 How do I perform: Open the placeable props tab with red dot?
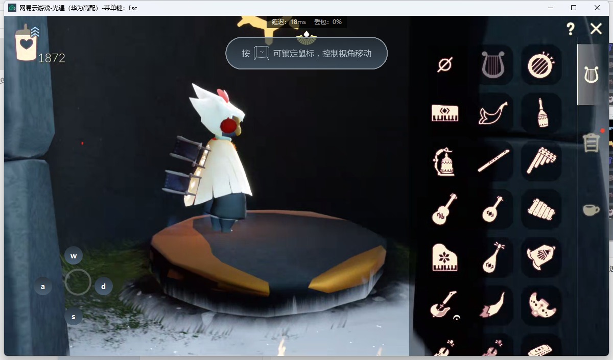(591, 142)
